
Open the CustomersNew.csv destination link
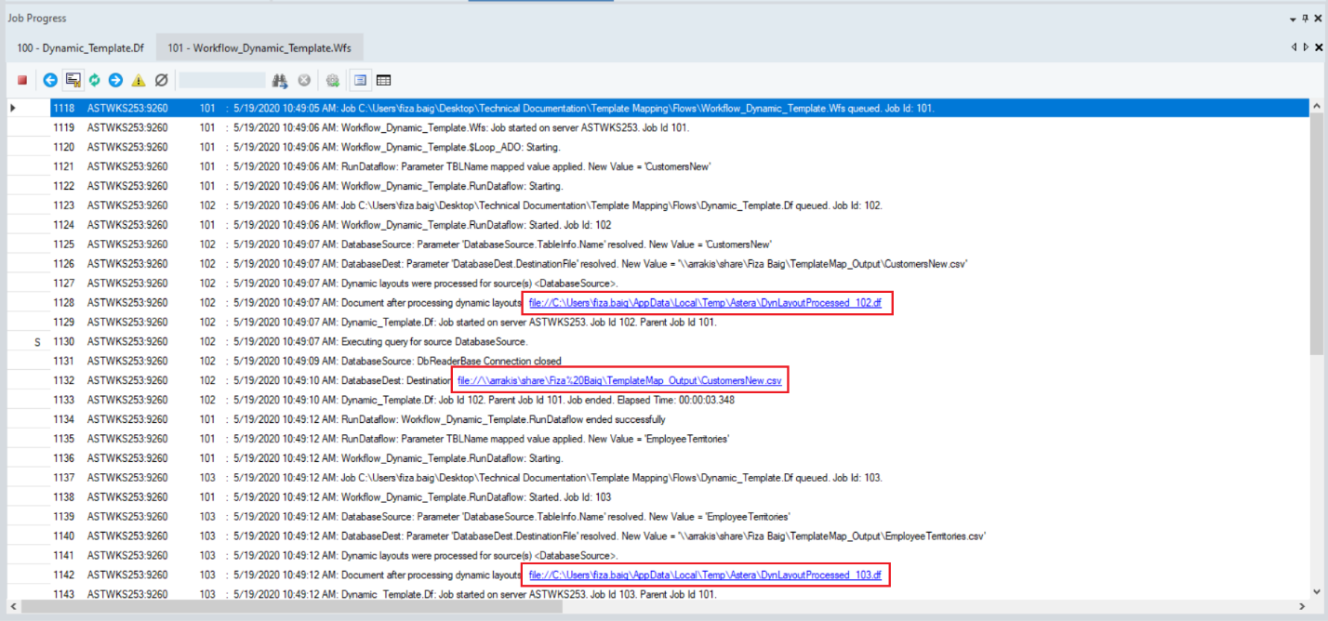click(620, 380)
